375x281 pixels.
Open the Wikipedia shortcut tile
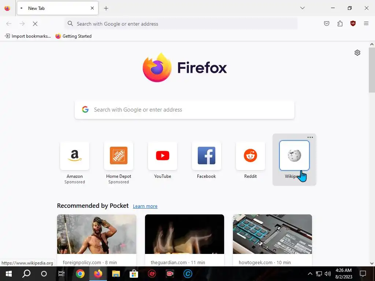294,156
